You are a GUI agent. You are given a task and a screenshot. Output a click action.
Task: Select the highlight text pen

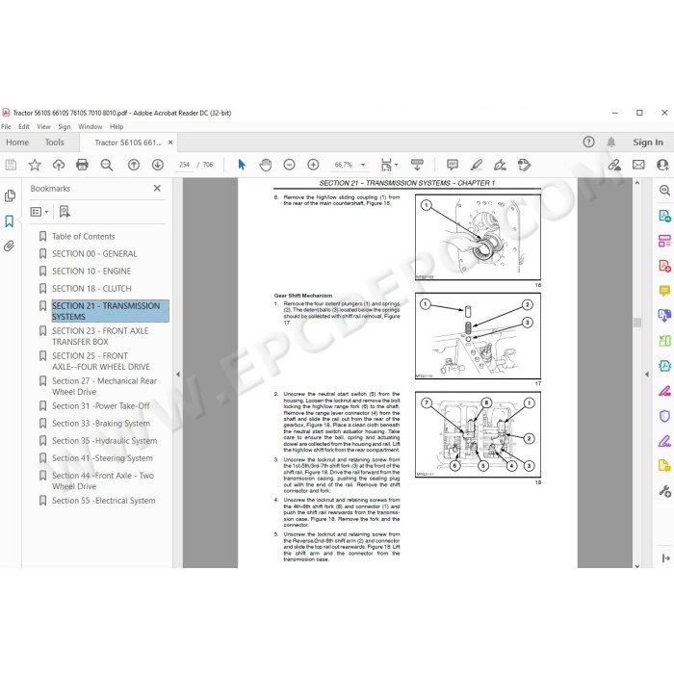[x=477, y=165]
